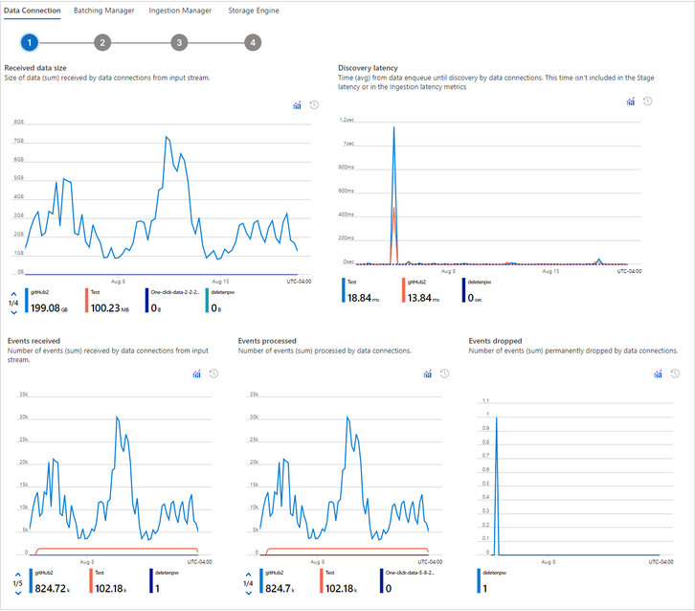This screenshot has width=695, height=611.
Task: Toggle gitHub2 series in Received data size legend
Action: (48, 301)
